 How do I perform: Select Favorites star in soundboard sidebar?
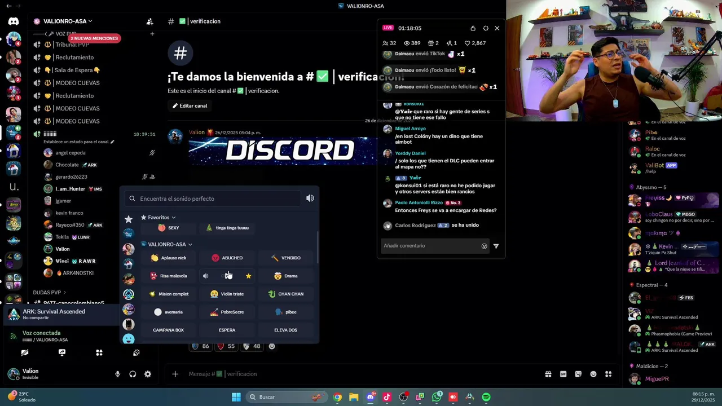(129, 219)
